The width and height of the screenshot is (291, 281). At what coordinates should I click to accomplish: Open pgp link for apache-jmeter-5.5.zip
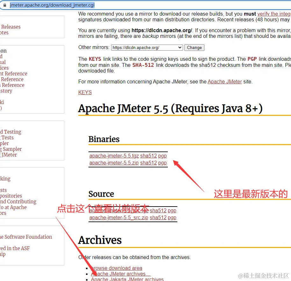point(162,163)
